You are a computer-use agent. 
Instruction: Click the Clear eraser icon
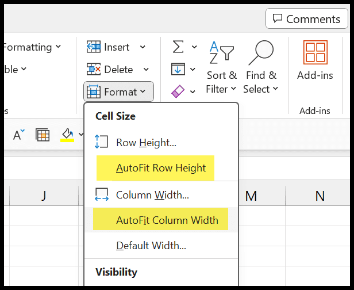coord(178,91)
